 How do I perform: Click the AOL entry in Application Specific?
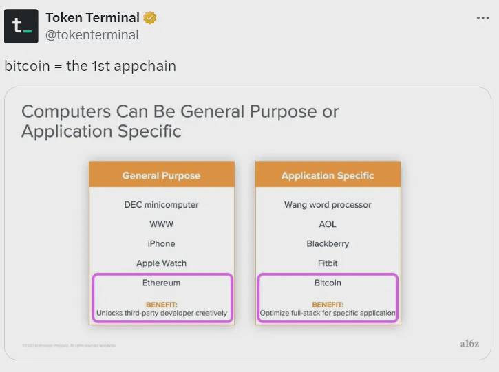[328, 224]
